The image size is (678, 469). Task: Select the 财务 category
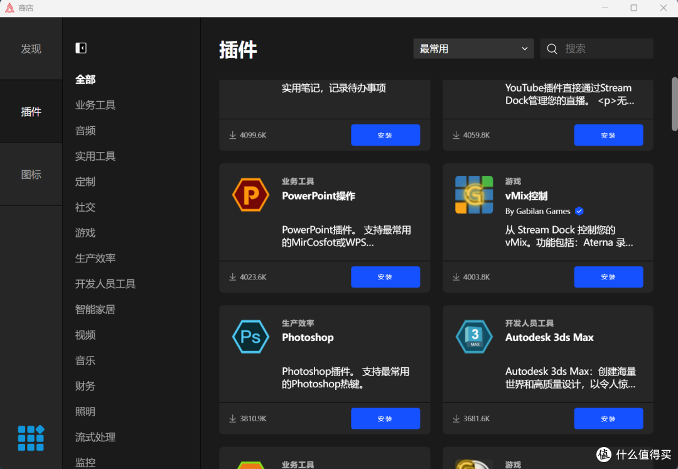point(85,385)
